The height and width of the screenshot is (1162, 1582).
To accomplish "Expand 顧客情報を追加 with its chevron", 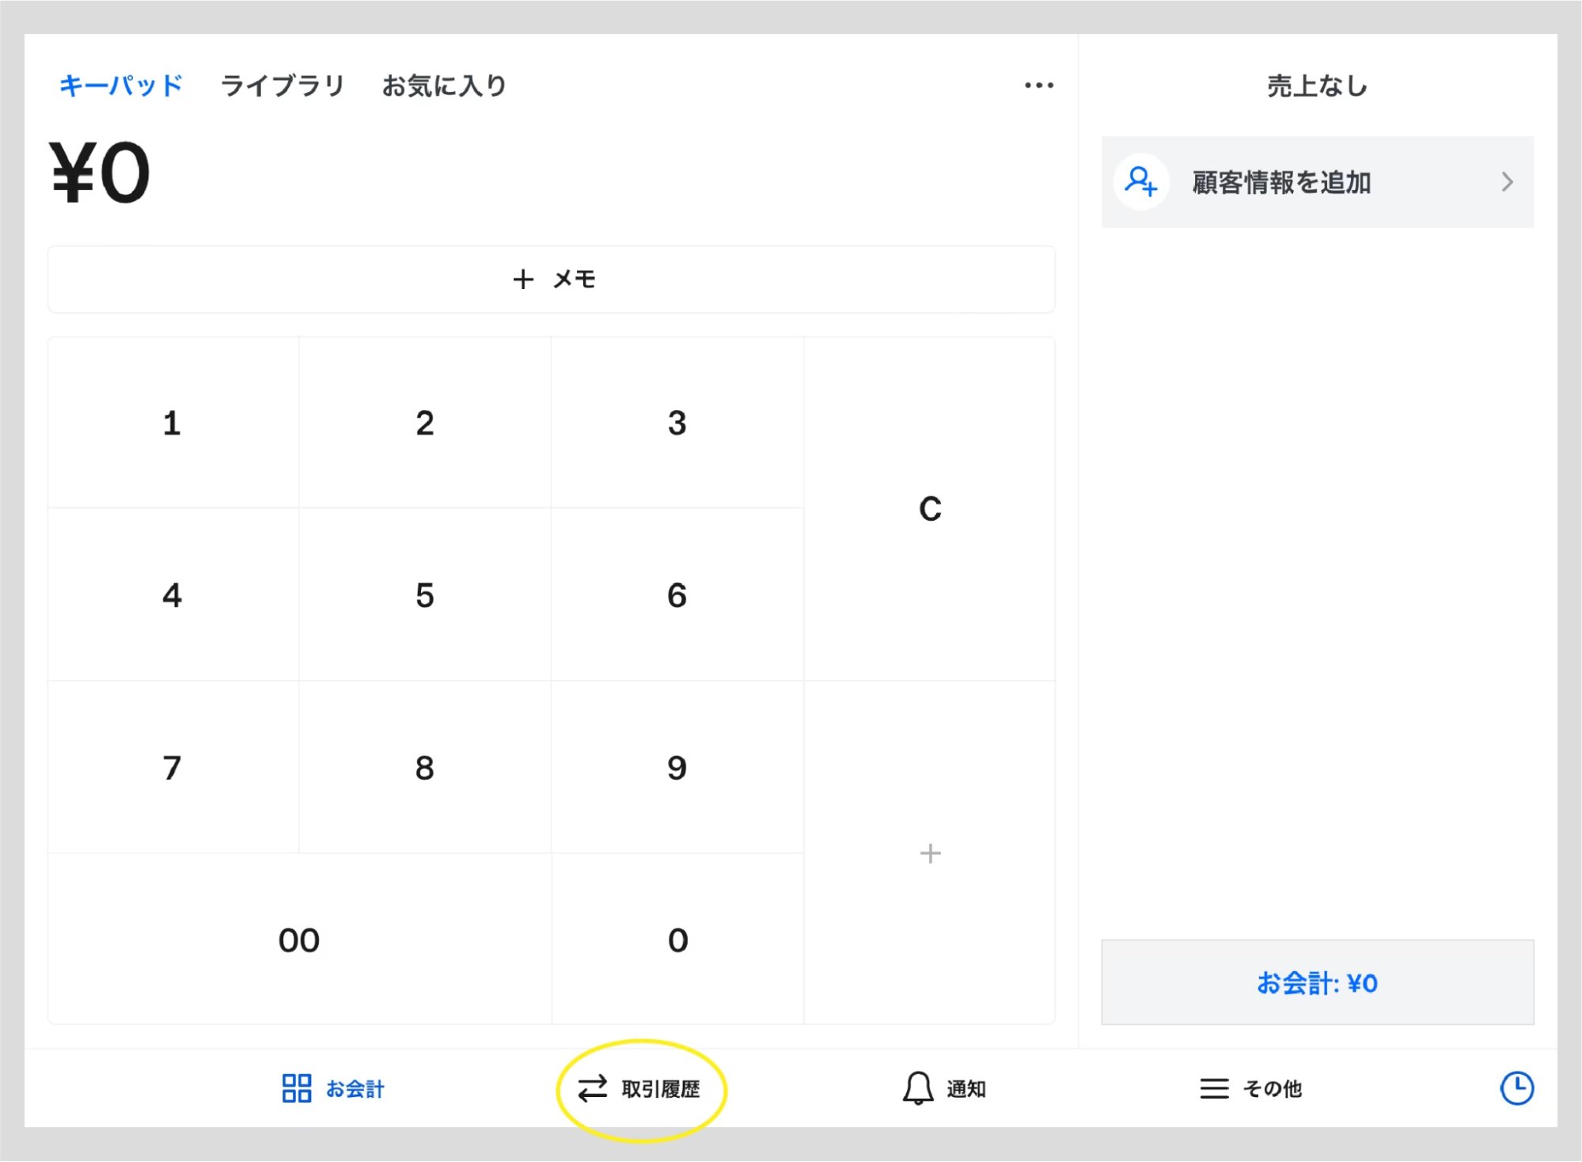I will [x=1507, y=181].
